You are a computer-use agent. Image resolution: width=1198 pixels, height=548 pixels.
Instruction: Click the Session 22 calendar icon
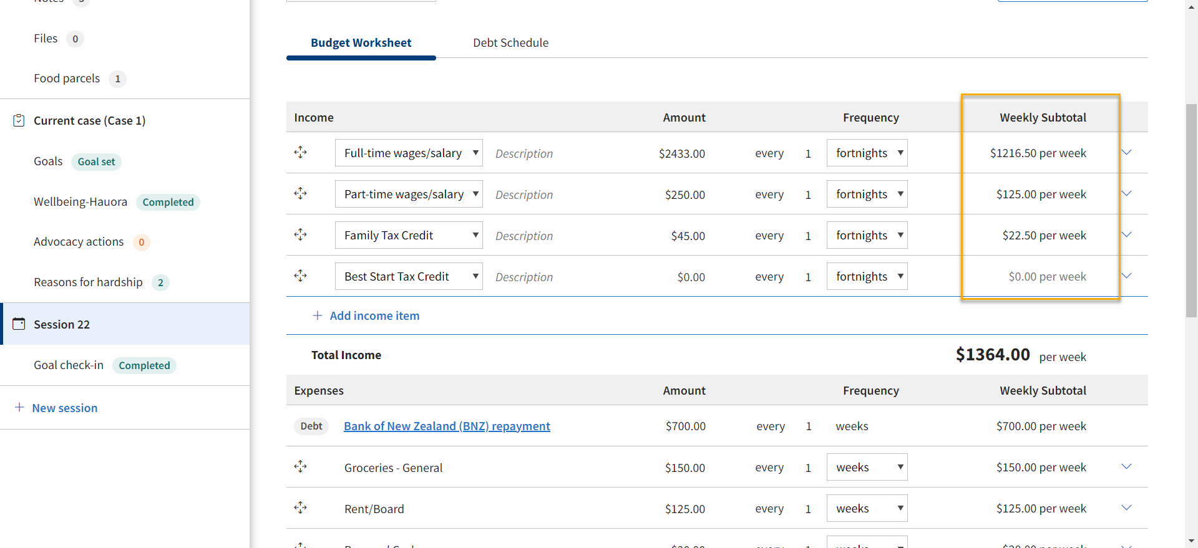[19, 324]
